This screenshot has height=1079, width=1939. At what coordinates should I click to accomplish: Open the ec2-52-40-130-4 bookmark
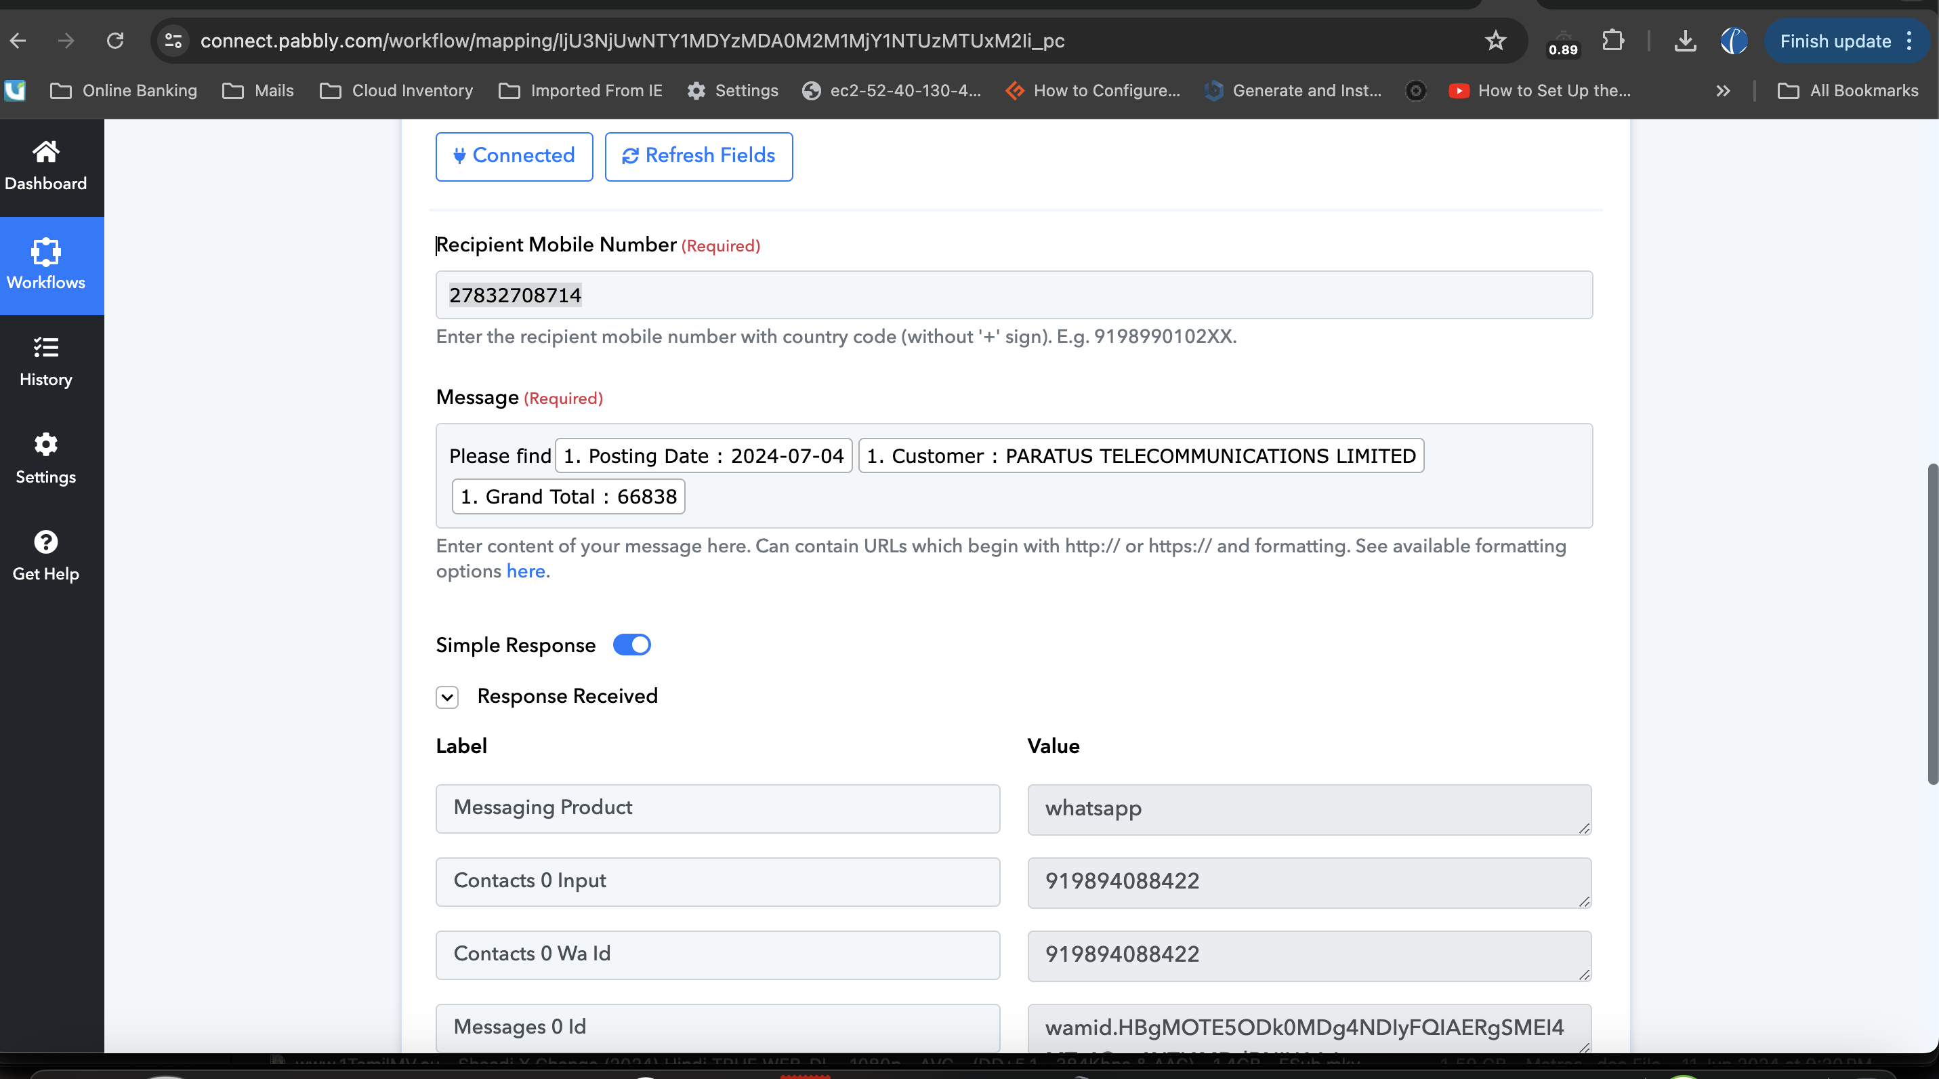point(892,90)
